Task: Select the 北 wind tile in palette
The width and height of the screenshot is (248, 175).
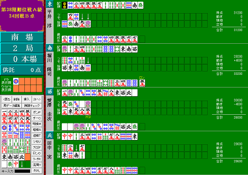Action: [x=22, y=157]
